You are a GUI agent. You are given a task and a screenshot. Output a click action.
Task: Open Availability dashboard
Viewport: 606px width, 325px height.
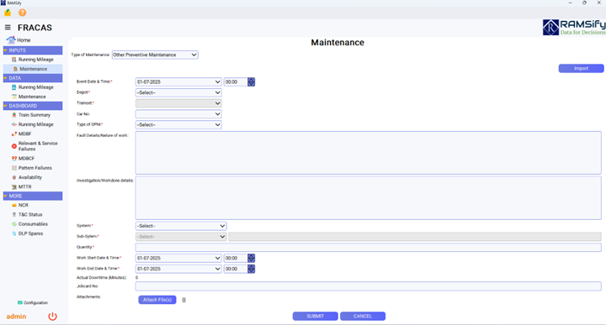click(27, 177)
